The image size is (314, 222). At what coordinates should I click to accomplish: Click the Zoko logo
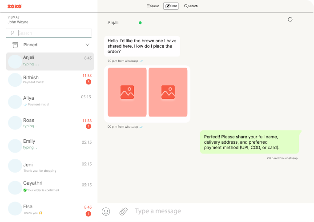point(15,6)
